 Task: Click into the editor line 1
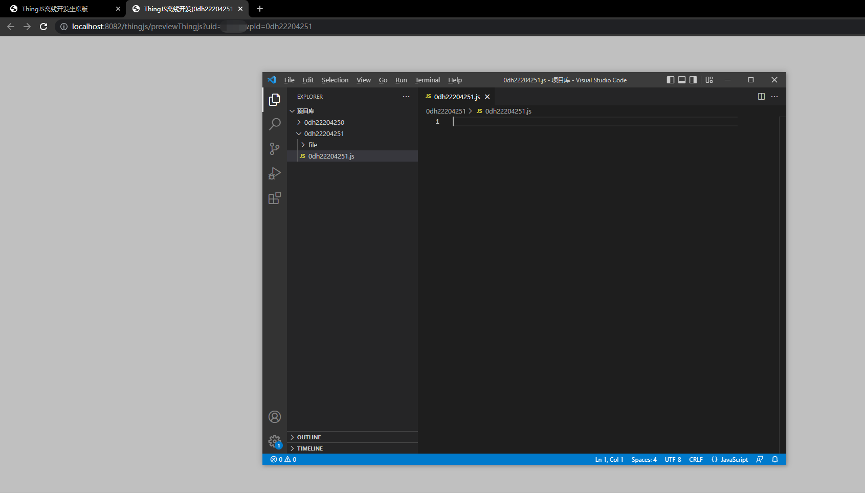click(x=595, y=122)
